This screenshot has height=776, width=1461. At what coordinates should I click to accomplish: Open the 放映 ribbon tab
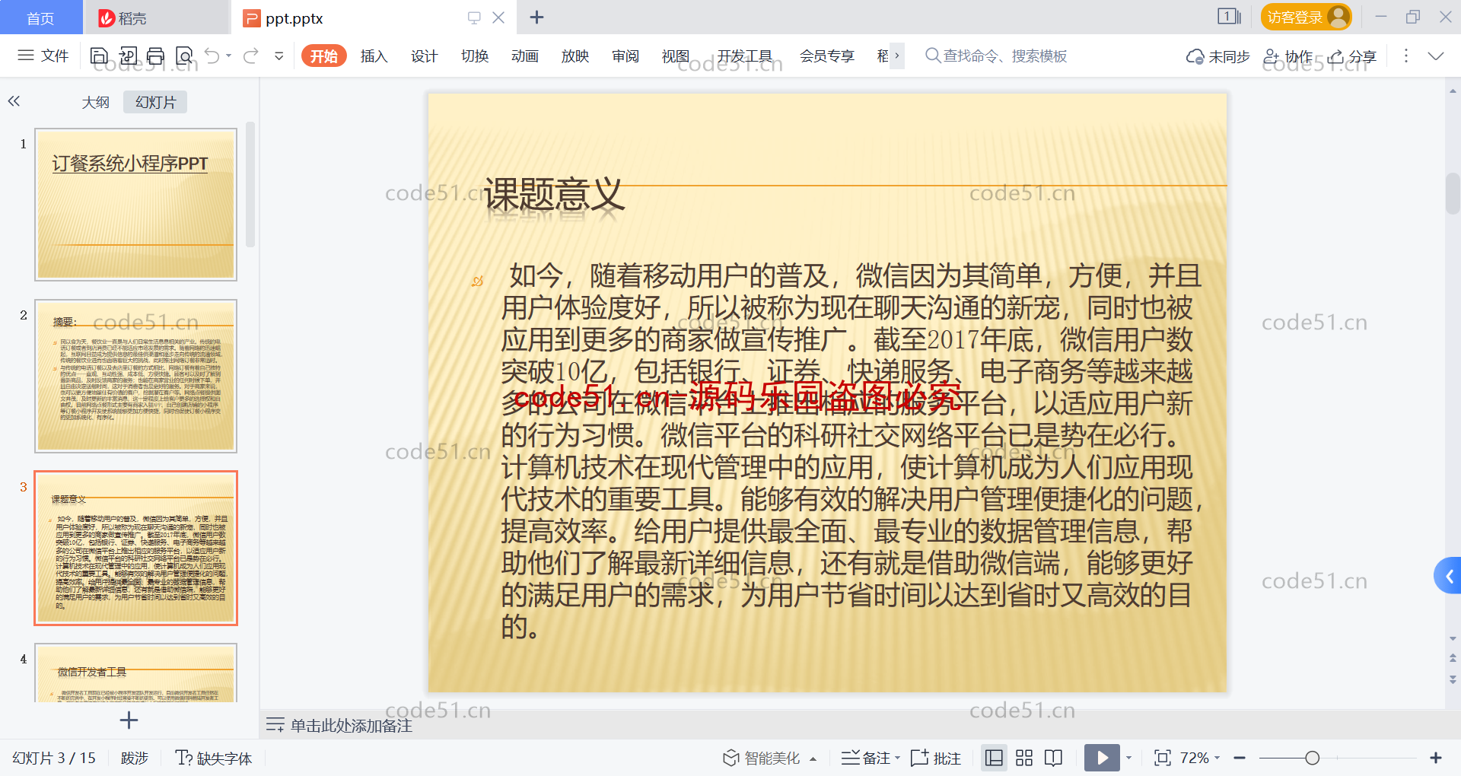point(575,56)
